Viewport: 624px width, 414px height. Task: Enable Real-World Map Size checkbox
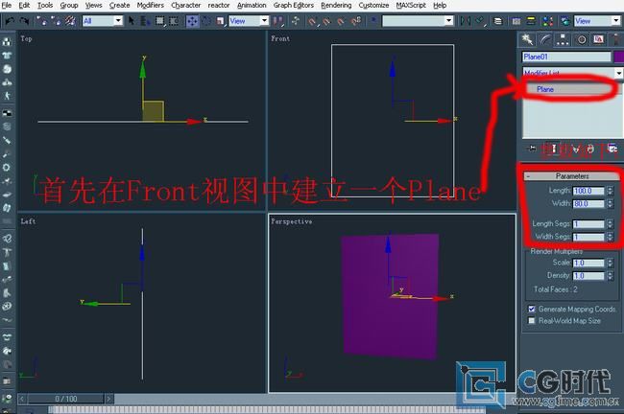[532, 320]
